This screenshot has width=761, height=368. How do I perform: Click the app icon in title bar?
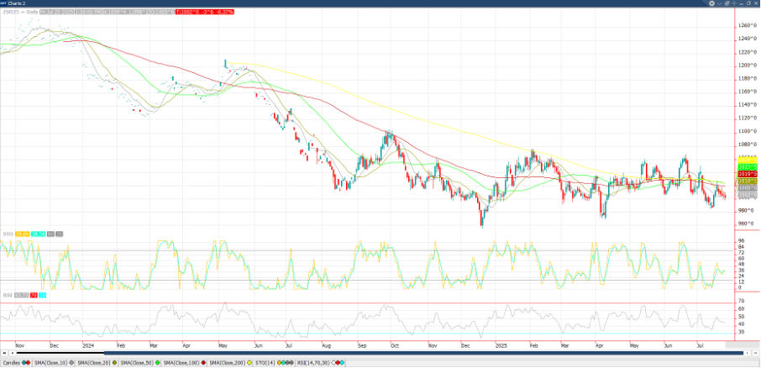(x=3, y=3)
